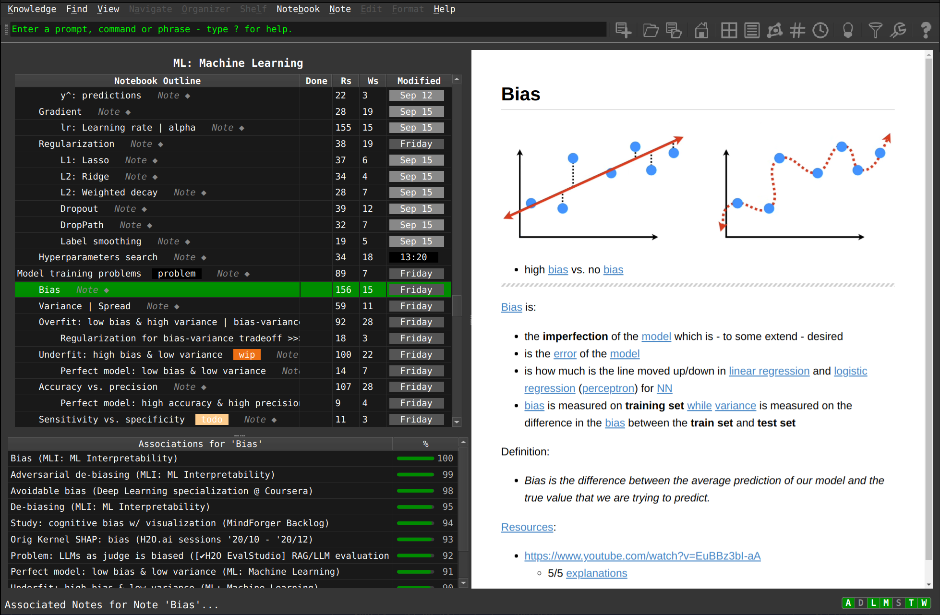Viewport: 940px width, 615px height.
Task: Follow the 'linear regression' link
Action: 769,371
